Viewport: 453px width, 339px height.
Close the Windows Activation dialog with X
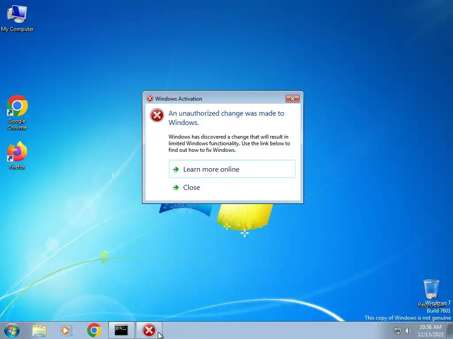(292, 98)
